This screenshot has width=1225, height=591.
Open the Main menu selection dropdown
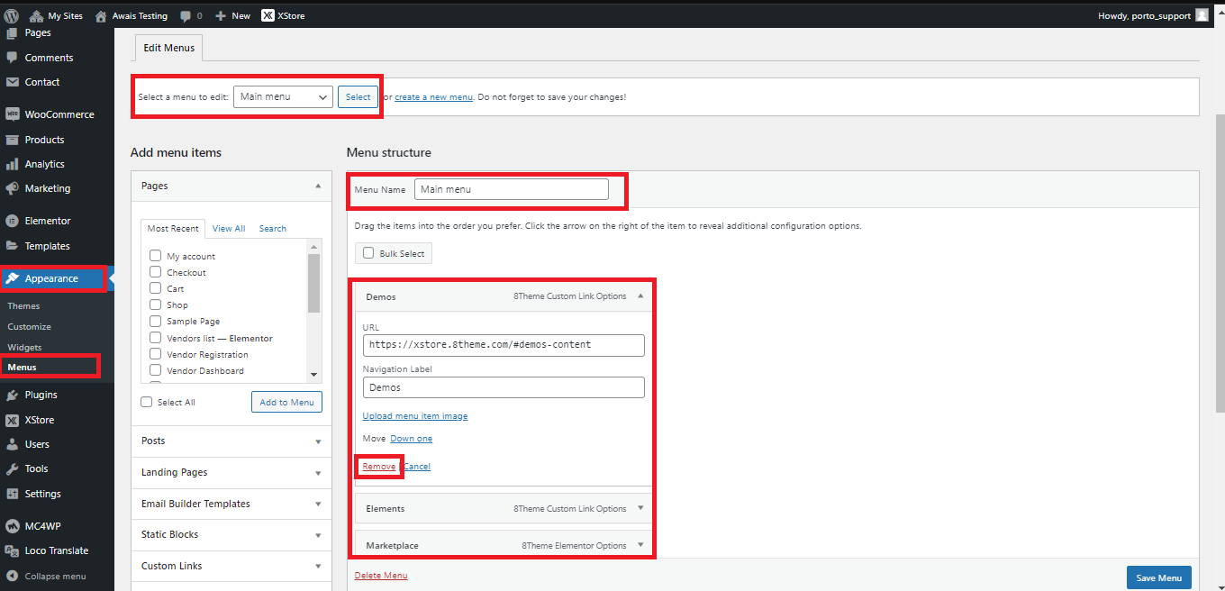click(x=283, y=96)
